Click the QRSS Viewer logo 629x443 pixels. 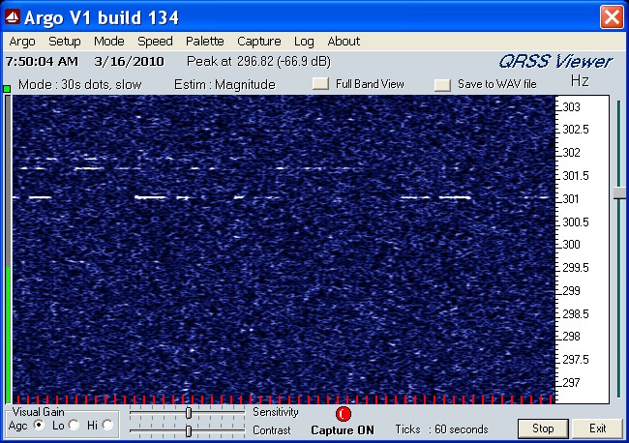(x=555, y=62)
